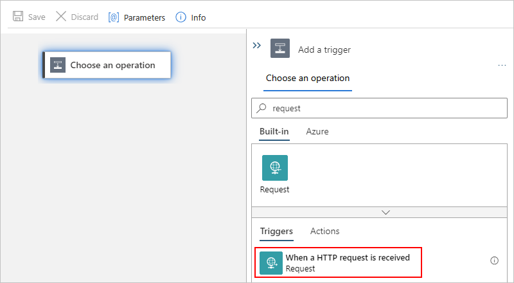
Task: Click the Add a trigger header icon
Action: coord(279,49)
